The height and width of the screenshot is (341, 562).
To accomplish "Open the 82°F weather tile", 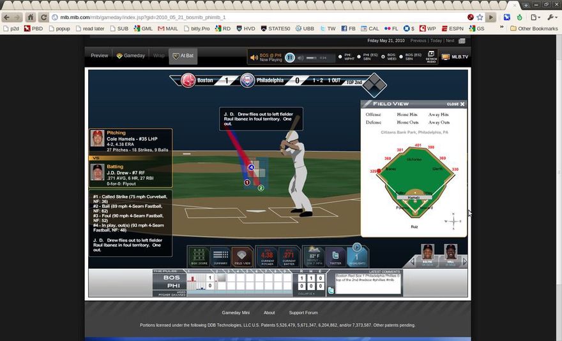I will 314,257.
